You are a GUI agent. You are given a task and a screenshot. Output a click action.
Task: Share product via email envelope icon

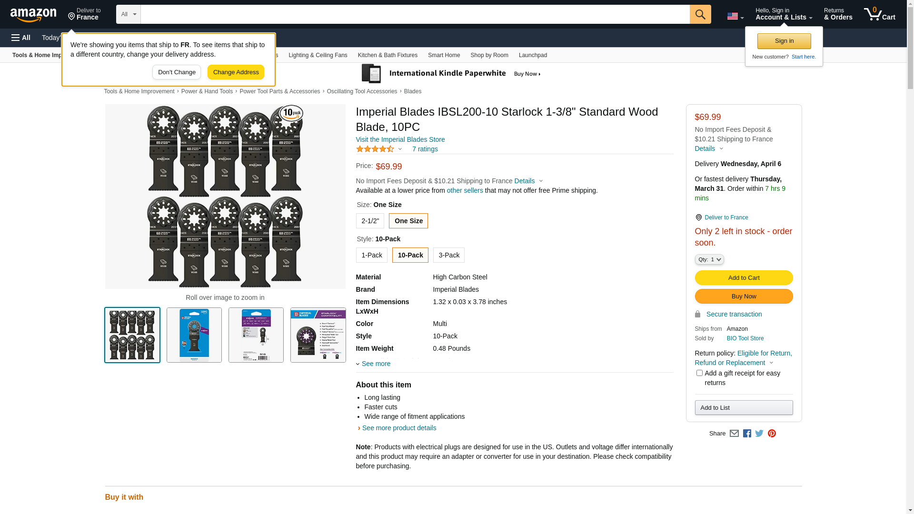[x=734, y=434]
